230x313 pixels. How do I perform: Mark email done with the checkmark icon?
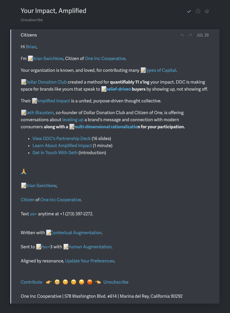coord(189,11)
